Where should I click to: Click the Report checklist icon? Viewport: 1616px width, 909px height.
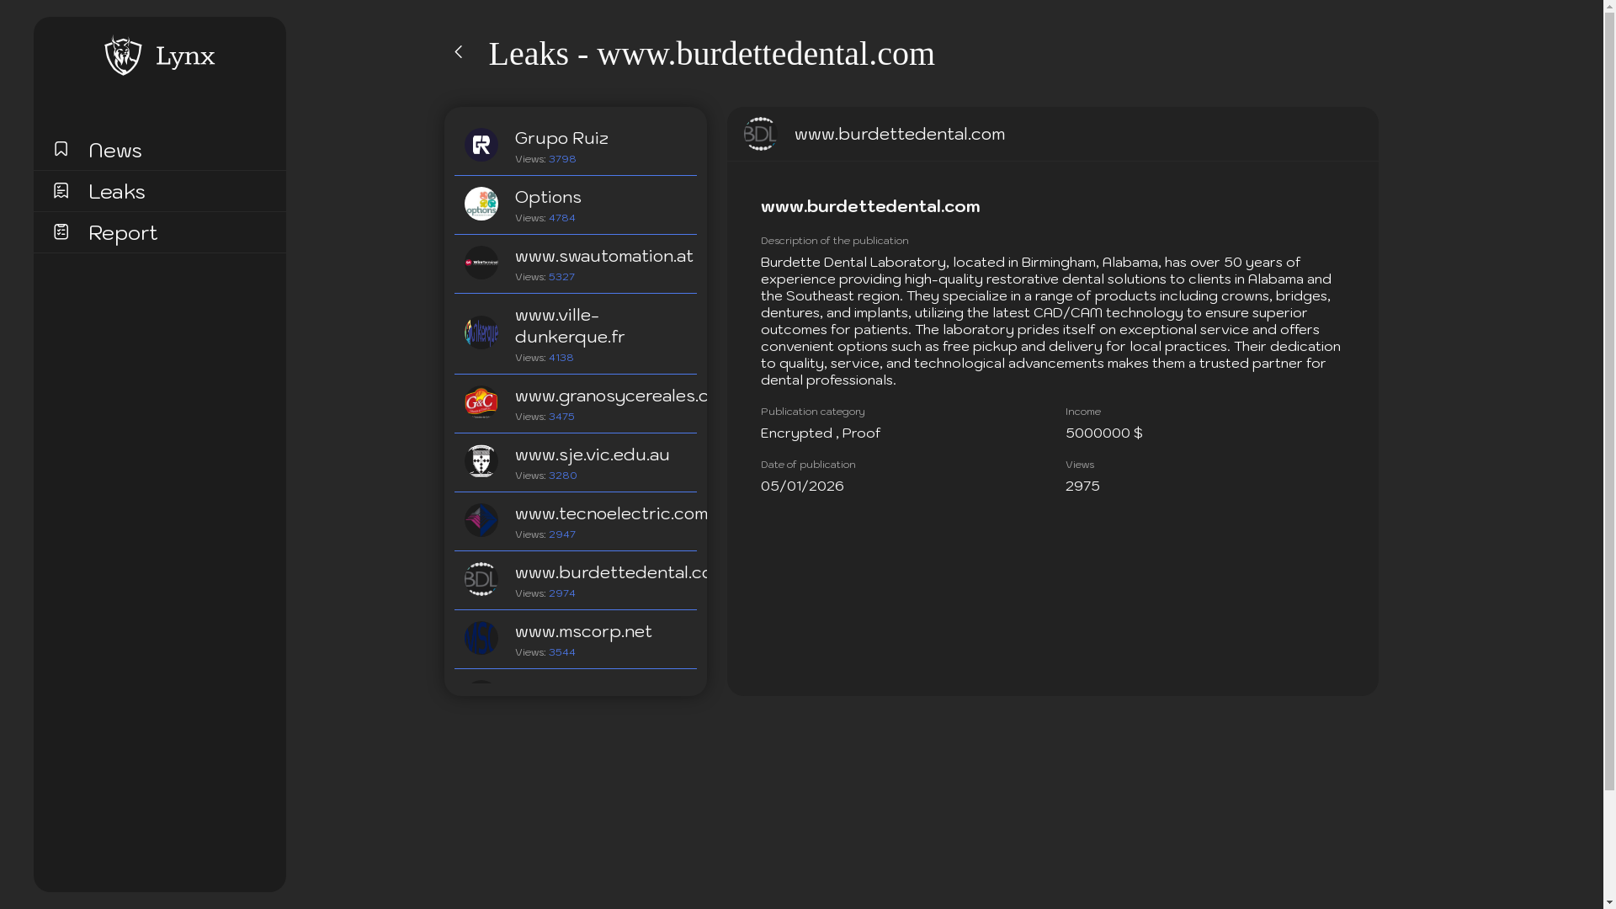point(61,231)
